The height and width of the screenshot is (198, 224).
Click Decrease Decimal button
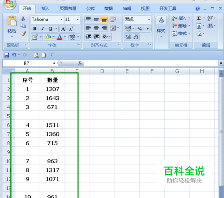136,37
